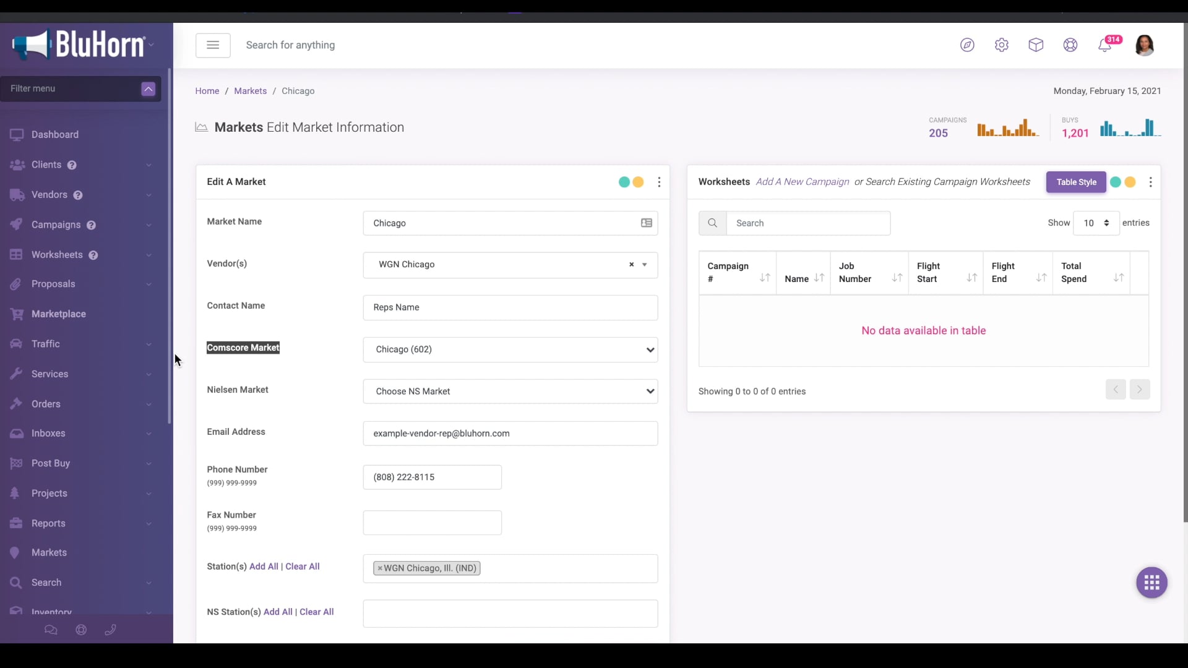Screen dimensions: 1188x668
Task: Click green dot on Edit A Market panel
Action: tap(624, 182)
